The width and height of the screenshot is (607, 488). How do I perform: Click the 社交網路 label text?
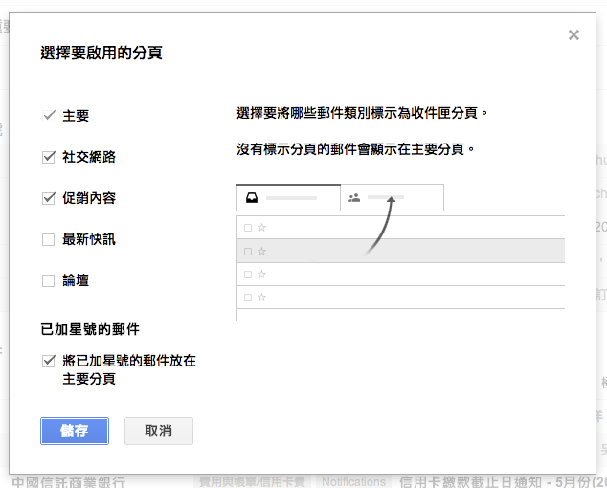[x=89, y=157]
